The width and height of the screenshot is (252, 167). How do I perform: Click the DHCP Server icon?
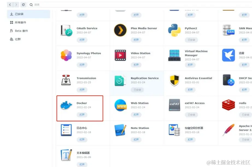pyautogui.click(x=228, y=80)
